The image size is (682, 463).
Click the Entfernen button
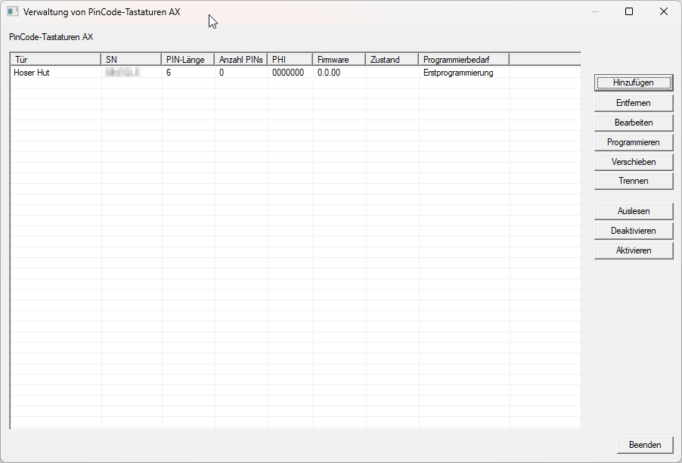pos(633,103)
